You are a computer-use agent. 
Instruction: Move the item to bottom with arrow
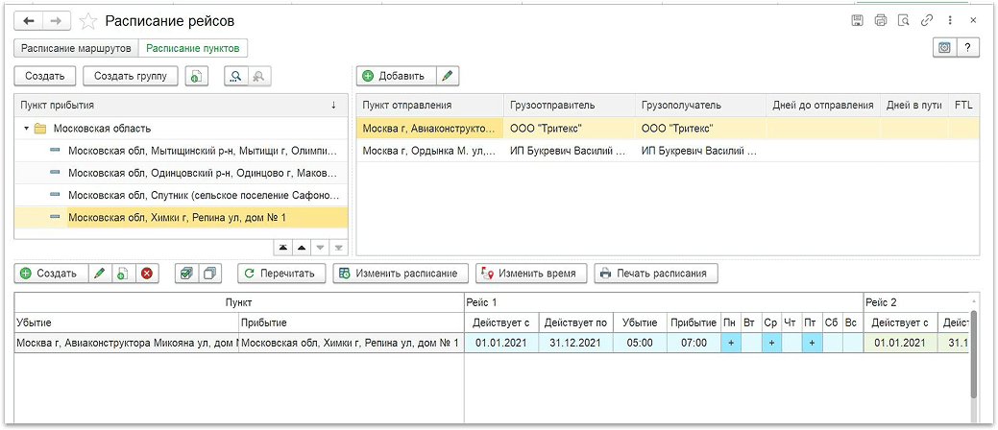(x=339, y=248)
